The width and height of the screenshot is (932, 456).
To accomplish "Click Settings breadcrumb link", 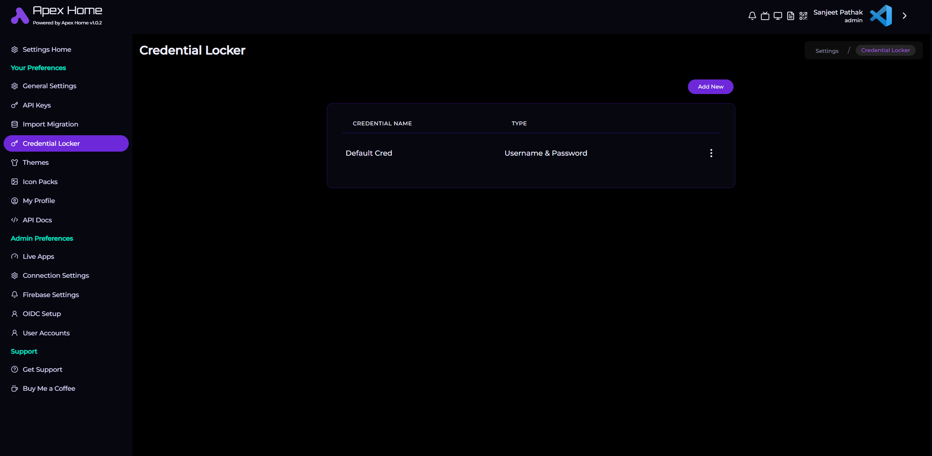I will click(827, 51).
